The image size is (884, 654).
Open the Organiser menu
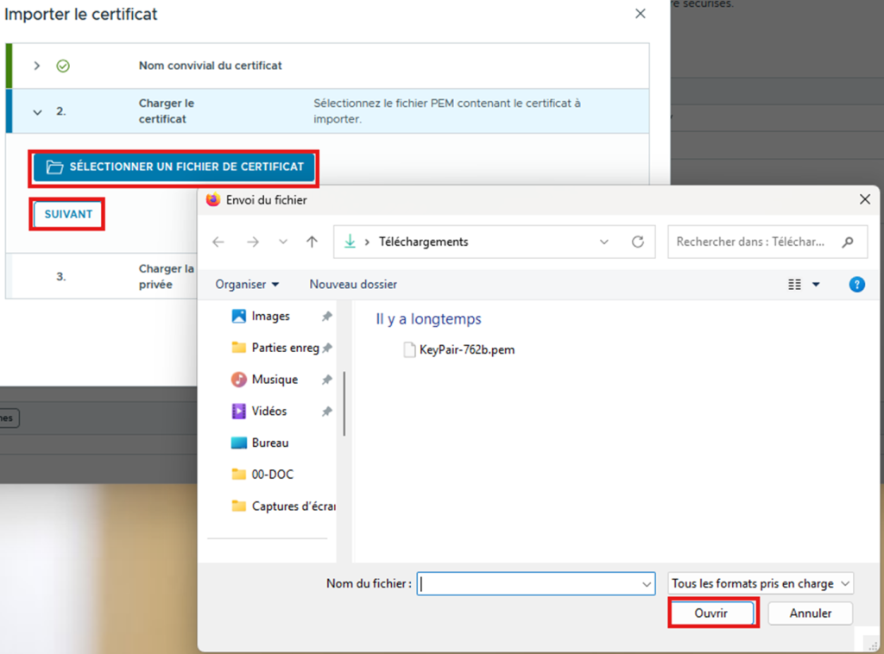tap(247, 285)
